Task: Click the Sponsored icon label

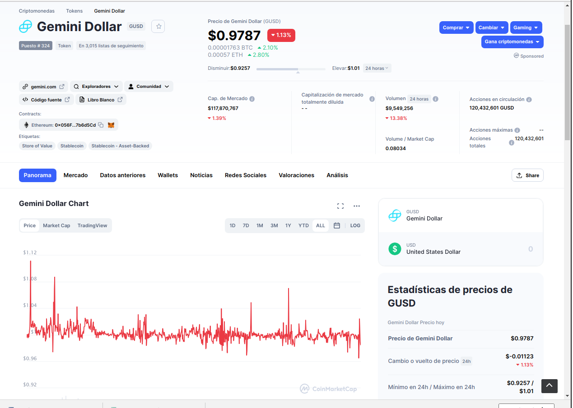Action: [x=529, y=56]
